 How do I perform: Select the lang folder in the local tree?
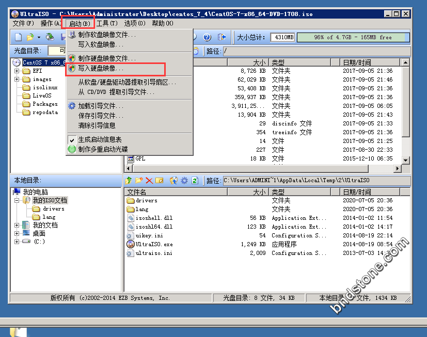click(x=49, y=217)
